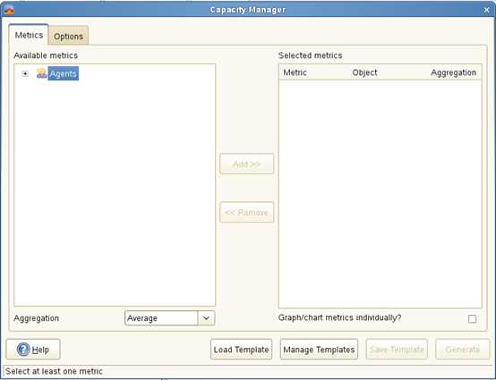Screen dimensions: 496x380
Task: Click the Save Template button
Action: [397, 350]
